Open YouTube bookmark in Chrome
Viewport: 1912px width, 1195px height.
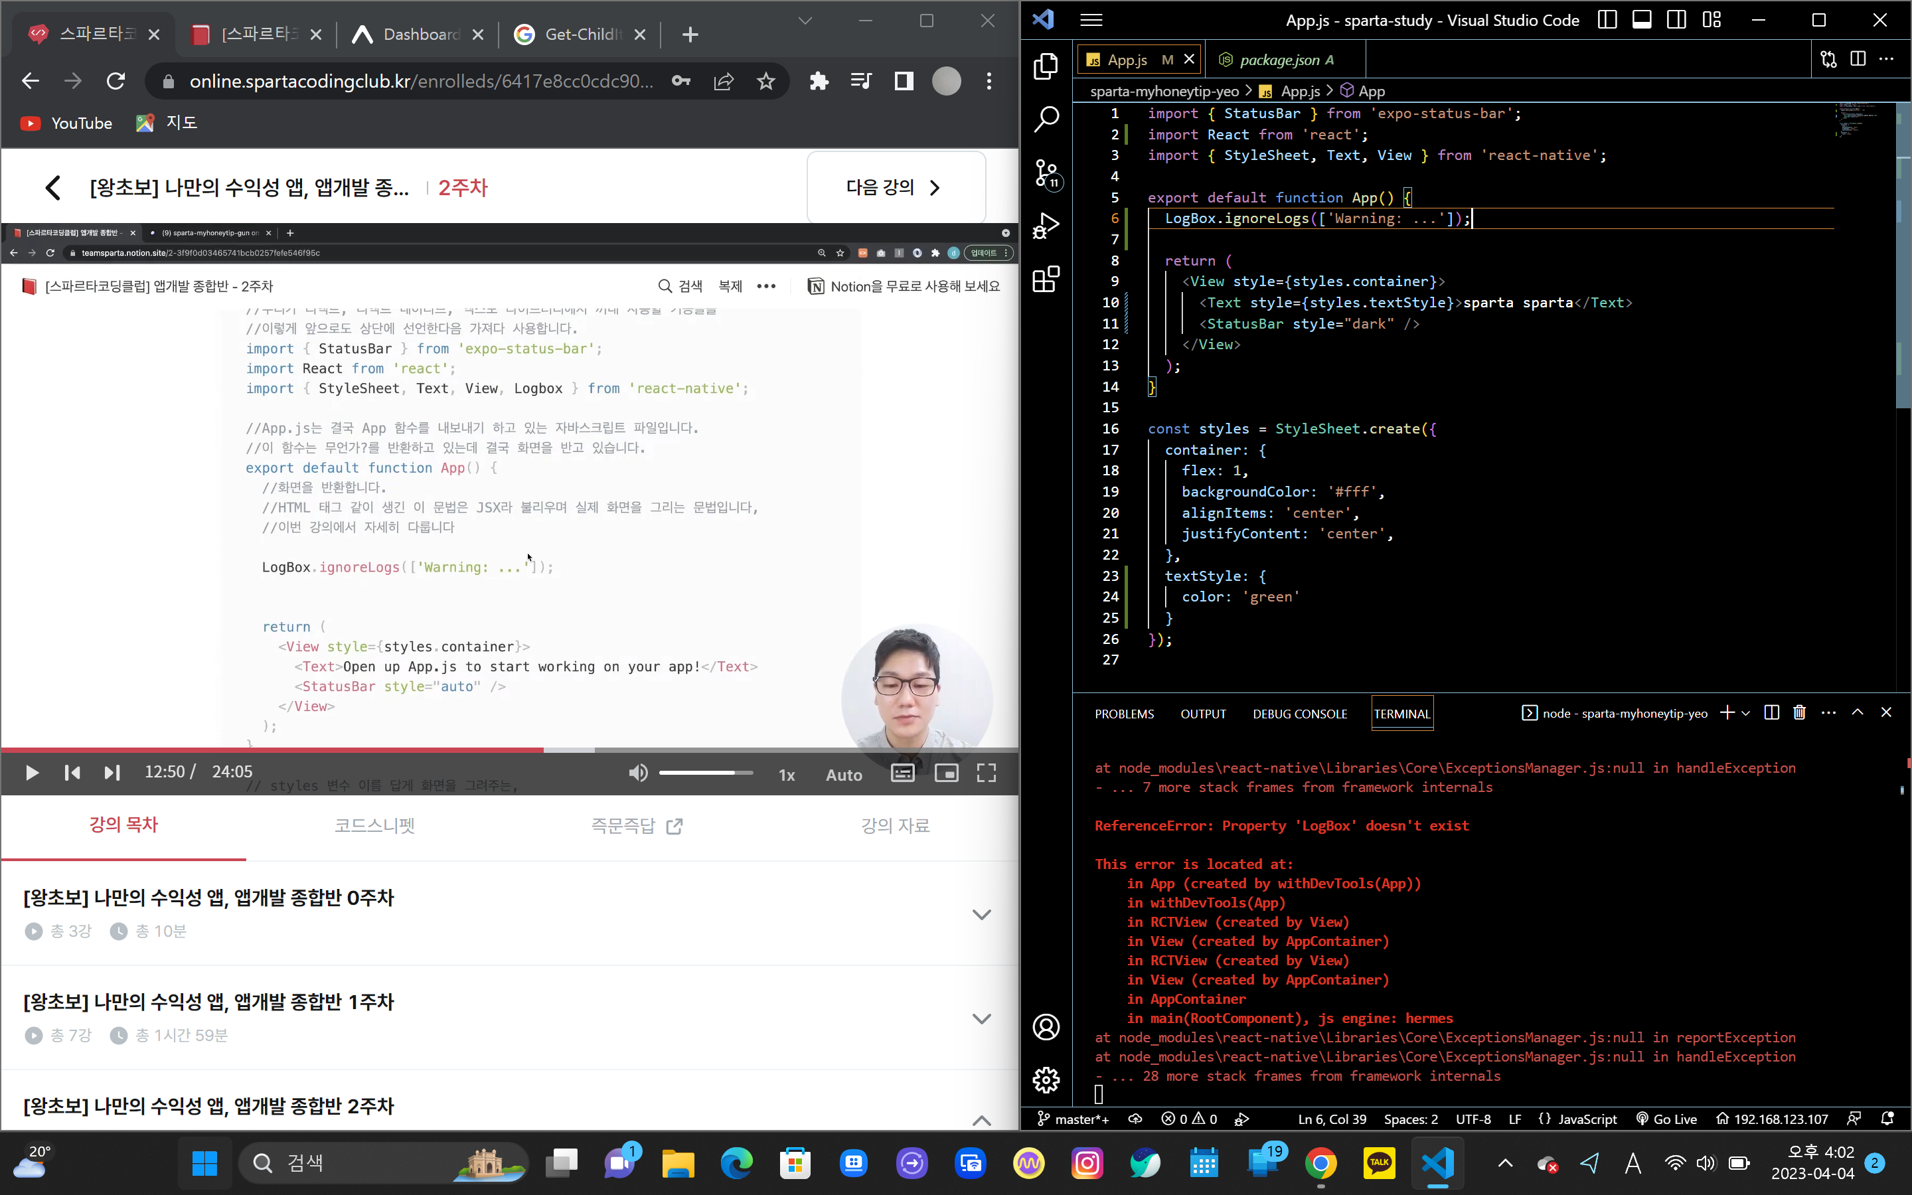pyautogui.click(x=66, y=123)
